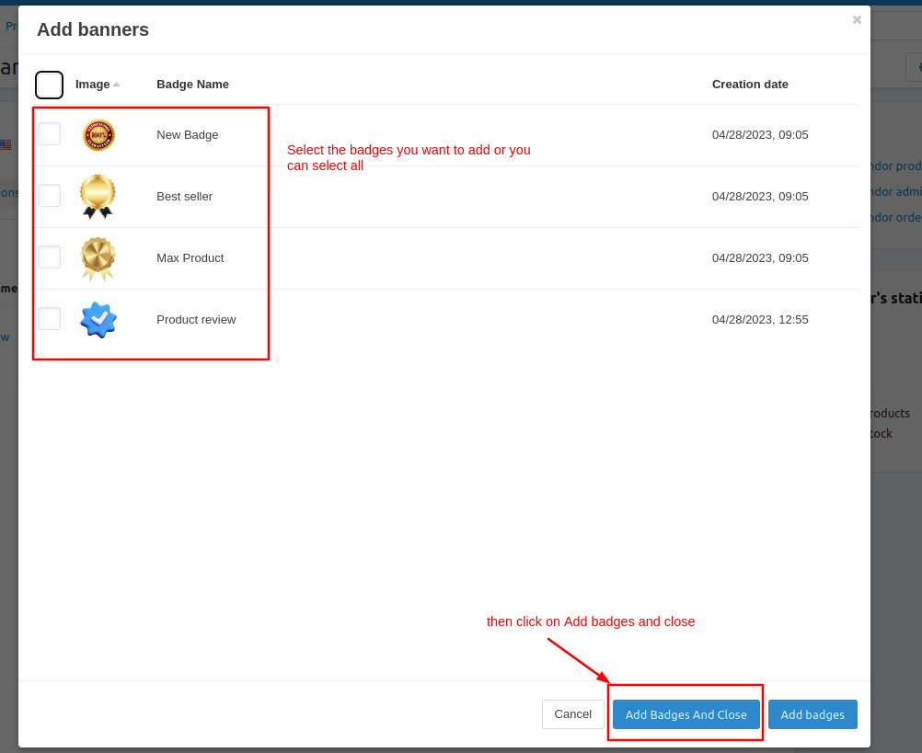Screen dimensions: 922x753
Task: Click the Add badges button
Action: pos(813,714)
